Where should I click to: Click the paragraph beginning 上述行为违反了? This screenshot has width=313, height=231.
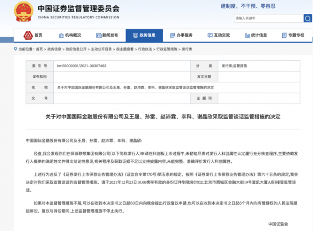click(x=162, y=182)
